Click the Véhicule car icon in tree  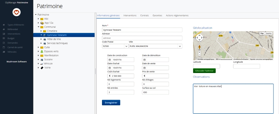coord(42,64)
